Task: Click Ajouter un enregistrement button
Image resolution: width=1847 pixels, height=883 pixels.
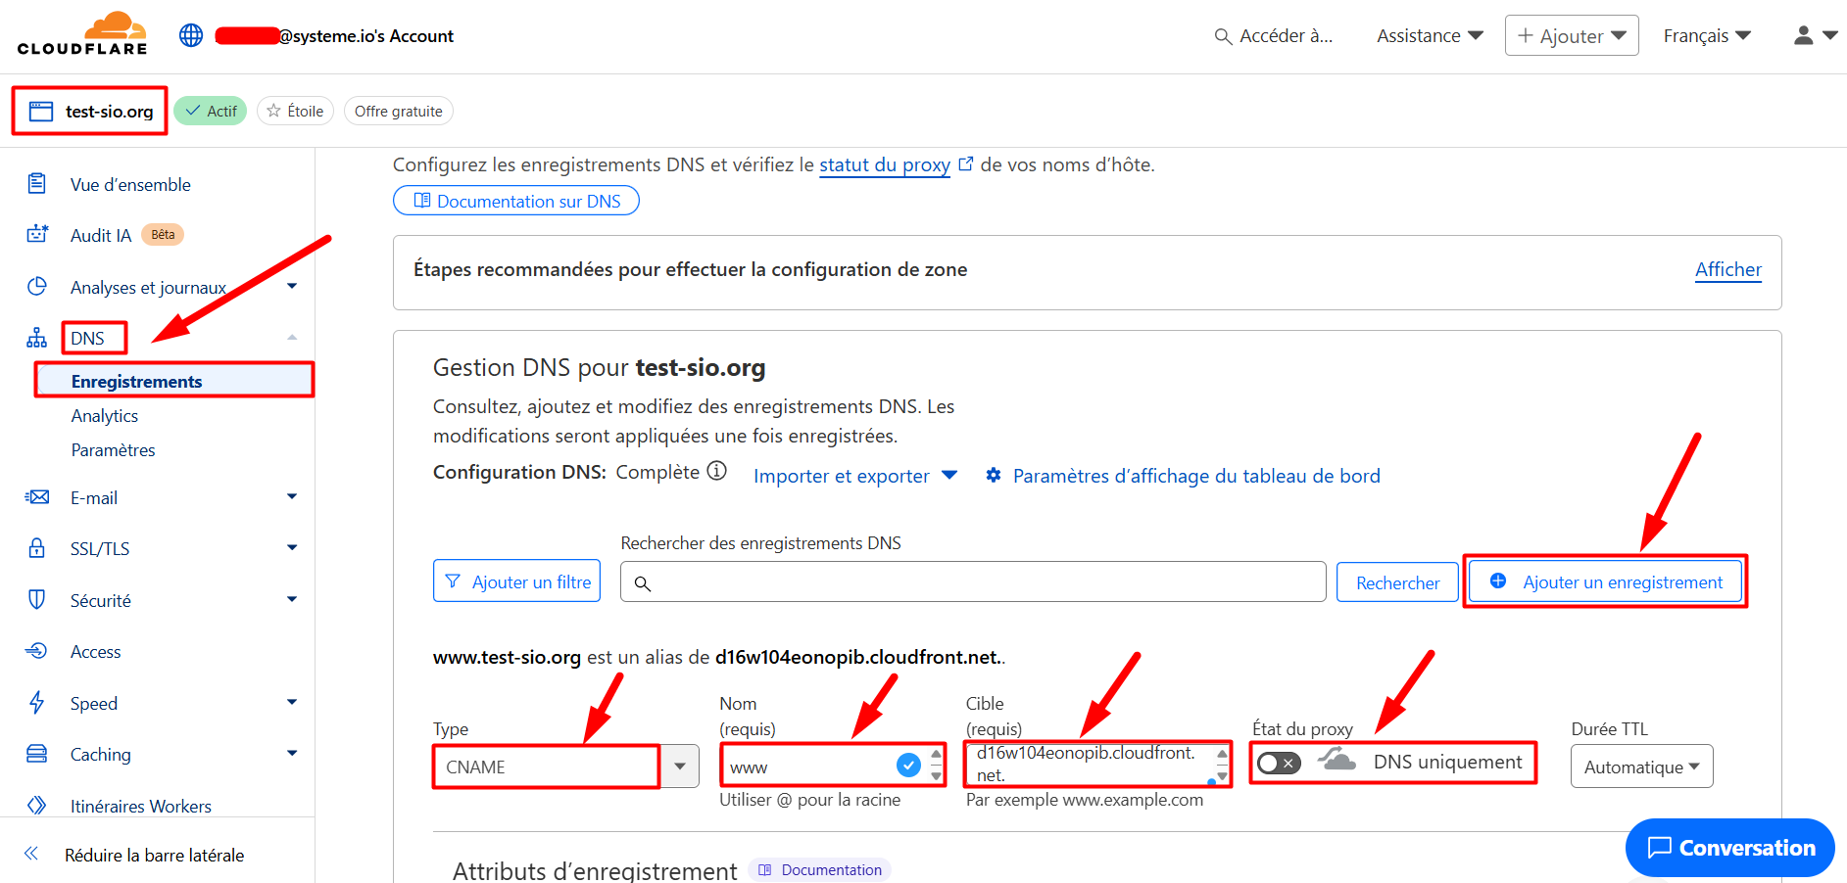Action: pyautogui.click(x=1605, y=581)
